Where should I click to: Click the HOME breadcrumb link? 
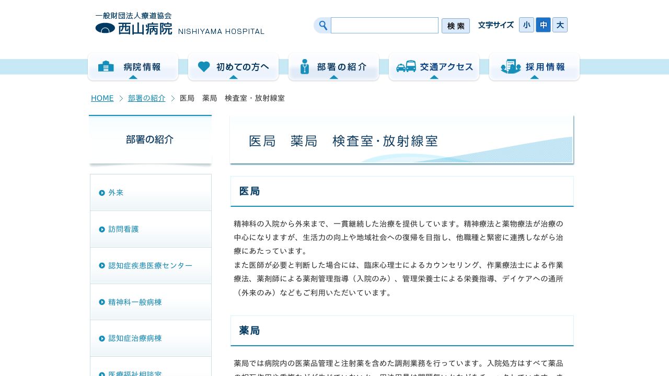(x=102, y=98)
